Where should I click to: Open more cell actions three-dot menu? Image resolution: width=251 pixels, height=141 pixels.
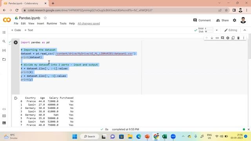pyautogui.click(x=244, y=38)
